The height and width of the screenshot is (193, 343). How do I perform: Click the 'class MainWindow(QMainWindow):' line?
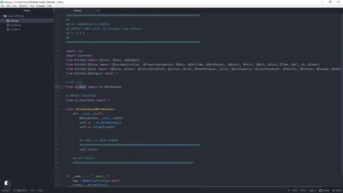point(91,109)
